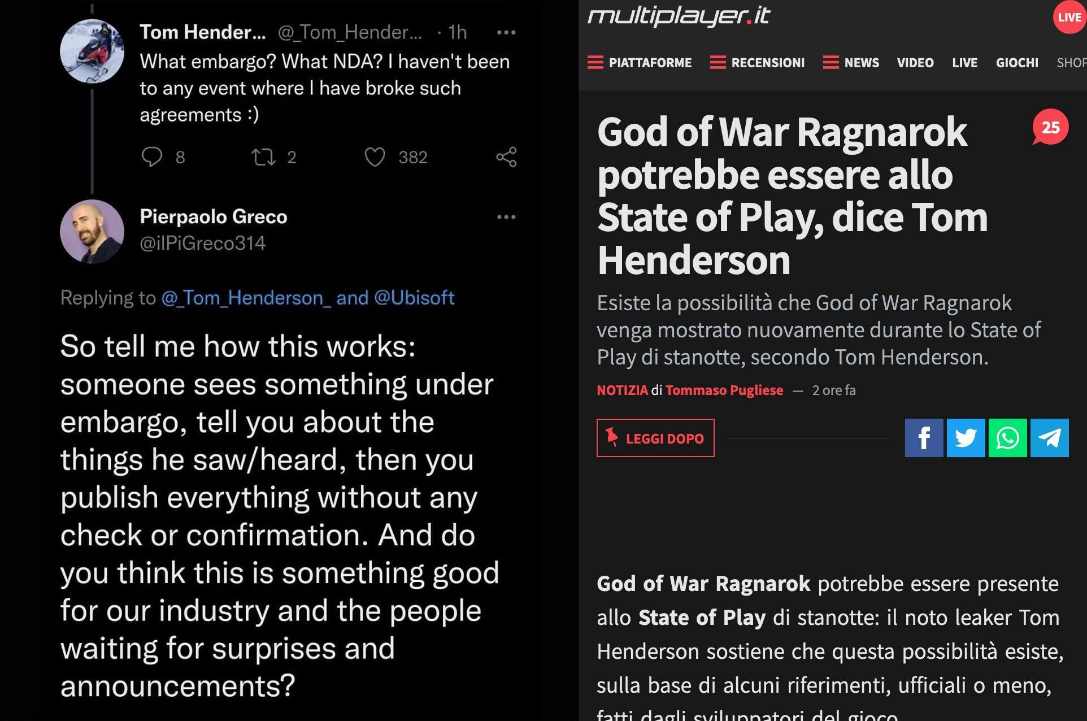Go to the Giochi section

[x=1017, y=62]
